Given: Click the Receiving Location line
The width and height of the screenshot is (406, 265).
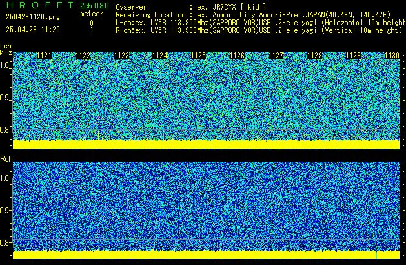Looking at the screenshot, I should pyautogui.click(x=253, y=15).
